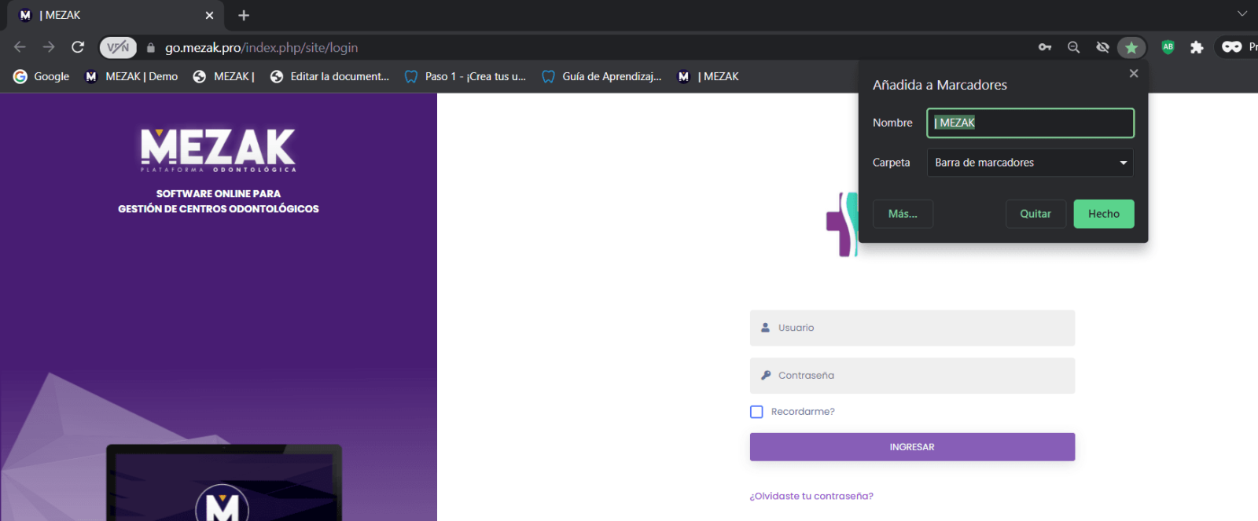Open the Google bookmark

(x=42, y=76)
